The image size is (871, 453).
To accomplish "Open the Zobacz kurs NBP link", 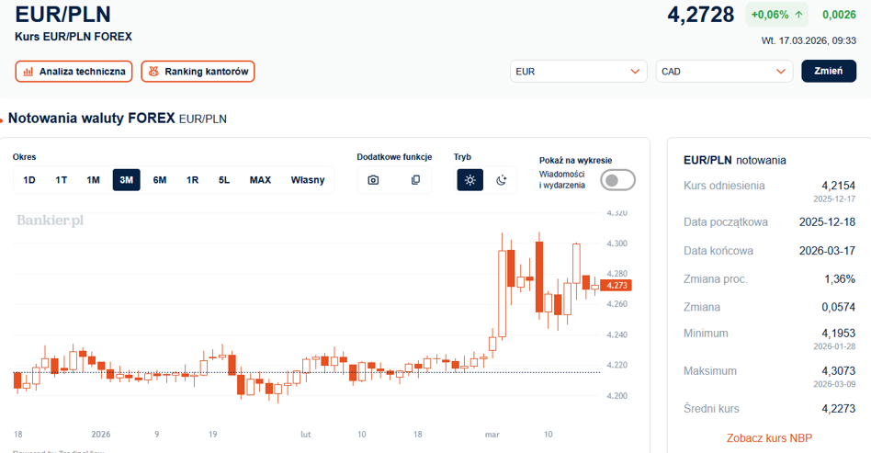I will pyautogui.click(x=769, y=438).
